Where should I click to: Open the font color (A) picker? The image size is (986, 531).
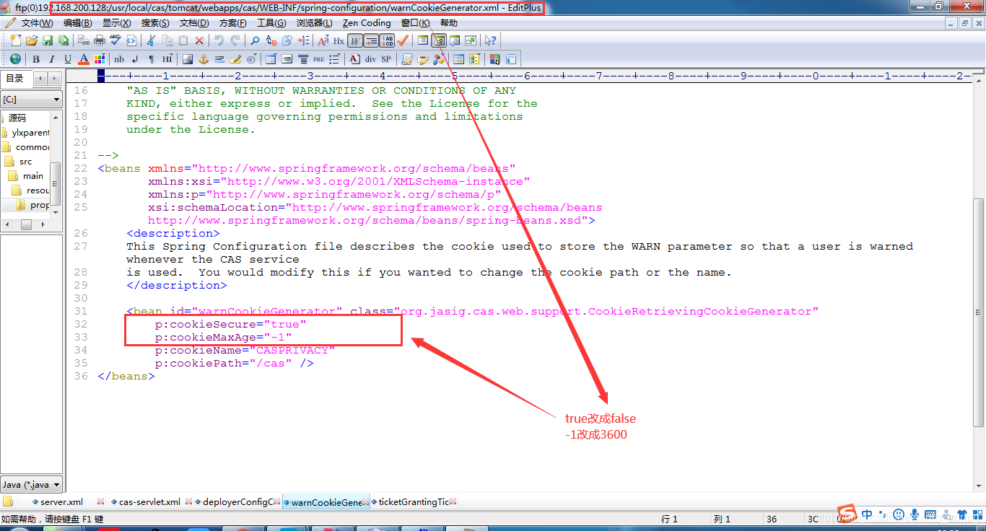tap(84, 59)
